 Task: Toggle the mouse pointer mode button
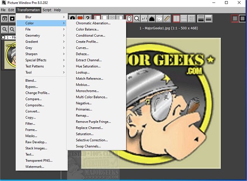tap(129, 18)
